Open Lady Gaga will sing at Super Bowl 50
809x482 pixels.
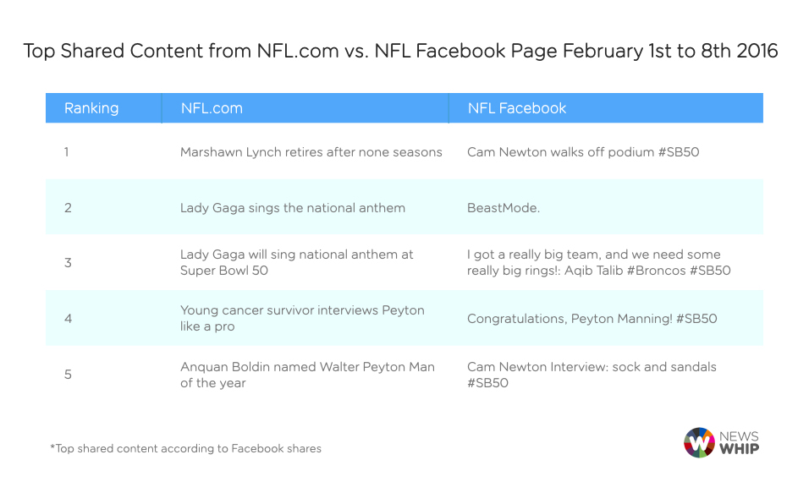point(296,262)
